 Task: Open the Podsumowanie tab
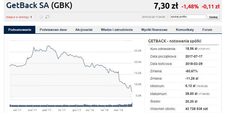20,30
